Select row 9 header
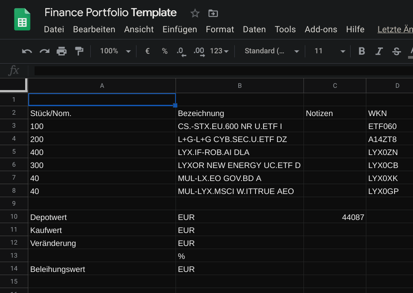Viewport: 413px width, 293px height. [14, 203]
